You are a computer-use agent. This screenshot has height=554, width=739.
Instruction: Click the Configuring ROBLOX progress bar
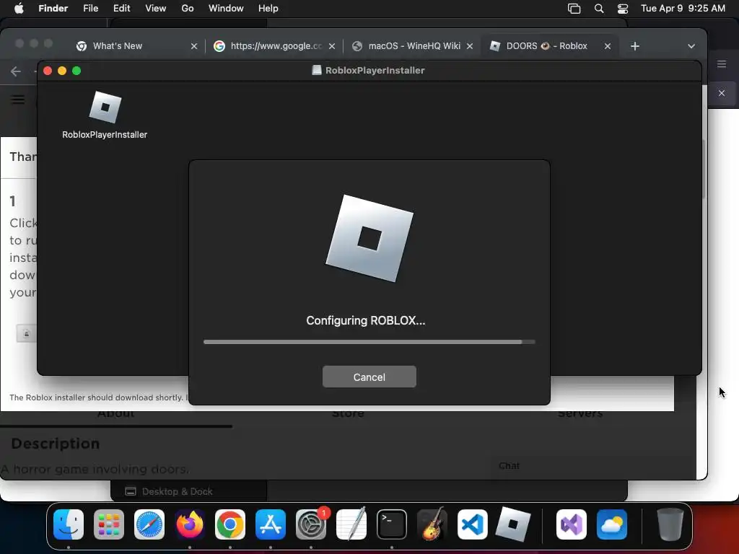[369, 342]
